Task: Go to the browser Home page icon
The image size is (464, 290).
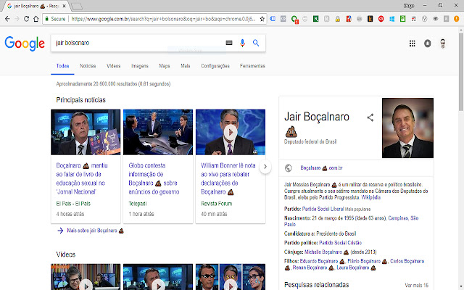Action: coord(36,19)
